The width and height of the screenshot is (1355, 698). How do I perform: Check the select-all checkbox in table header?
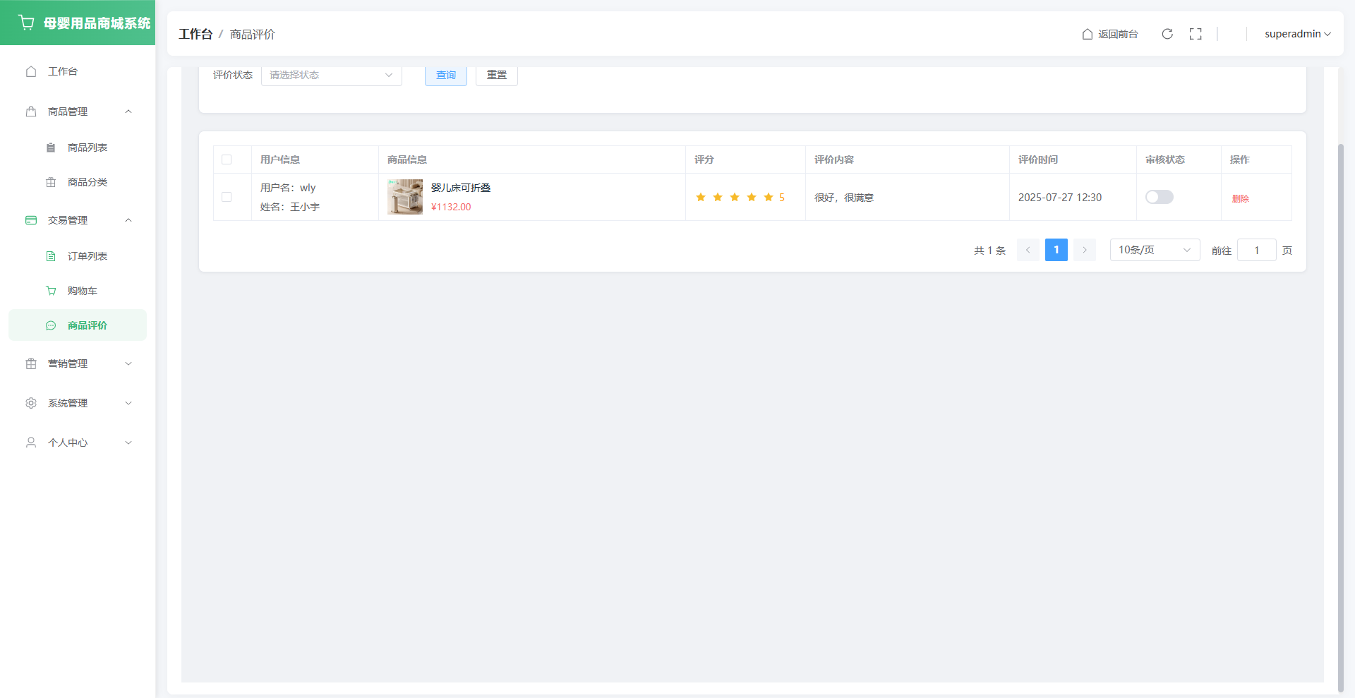pyautogui.click(x=227, y=160)
